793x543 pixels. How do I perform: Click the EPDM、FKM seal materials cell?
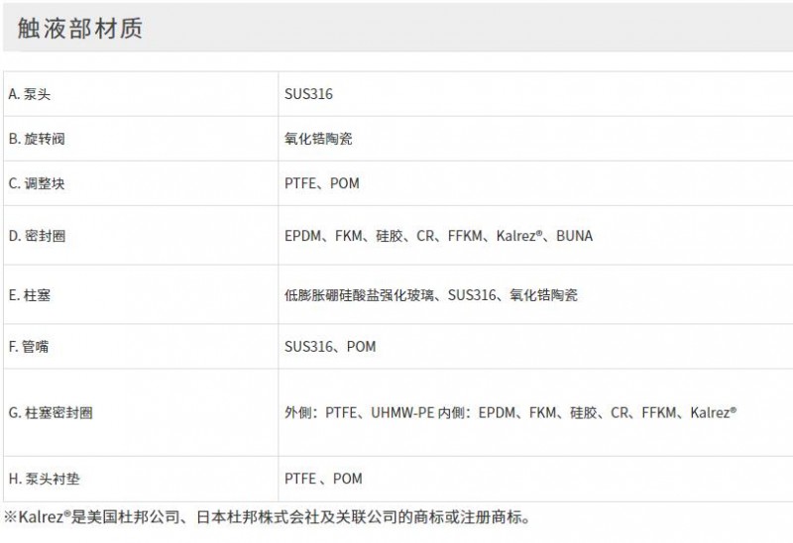click(438, 236)
